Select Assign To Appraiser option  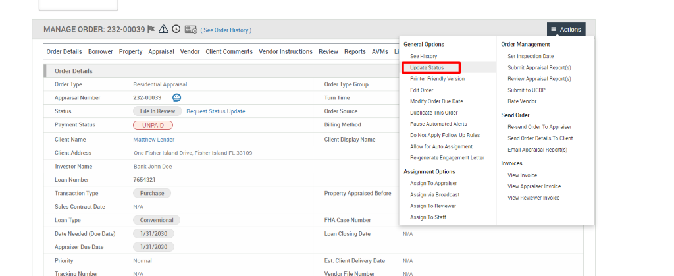433,184
